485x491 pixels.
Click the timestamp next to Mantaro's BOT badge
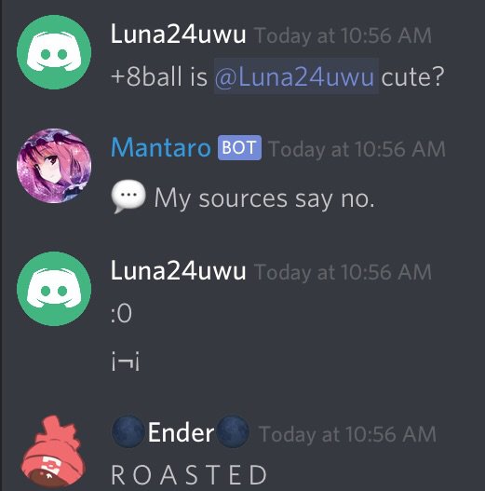click(357, 149)
